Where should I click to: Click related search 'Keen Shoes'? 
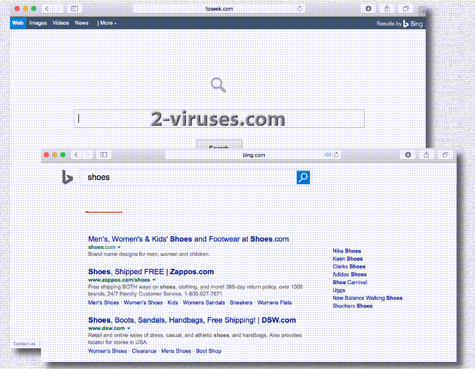pyautogui.click(x=348, y=259)
